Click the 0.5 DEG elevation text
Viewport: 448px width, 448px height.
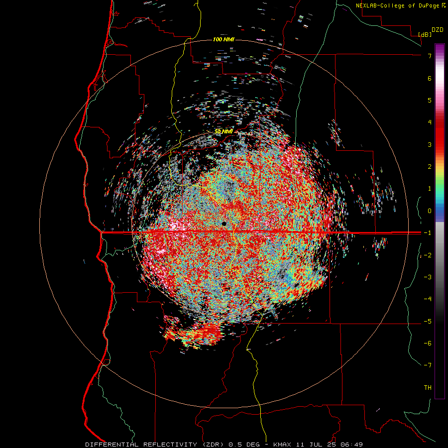coord(244,445)
